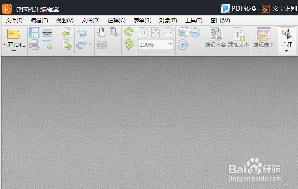This screenshot has height=189, width=298.
Task: Open the 对象(B) menu
Action: (x=168, y=20)
